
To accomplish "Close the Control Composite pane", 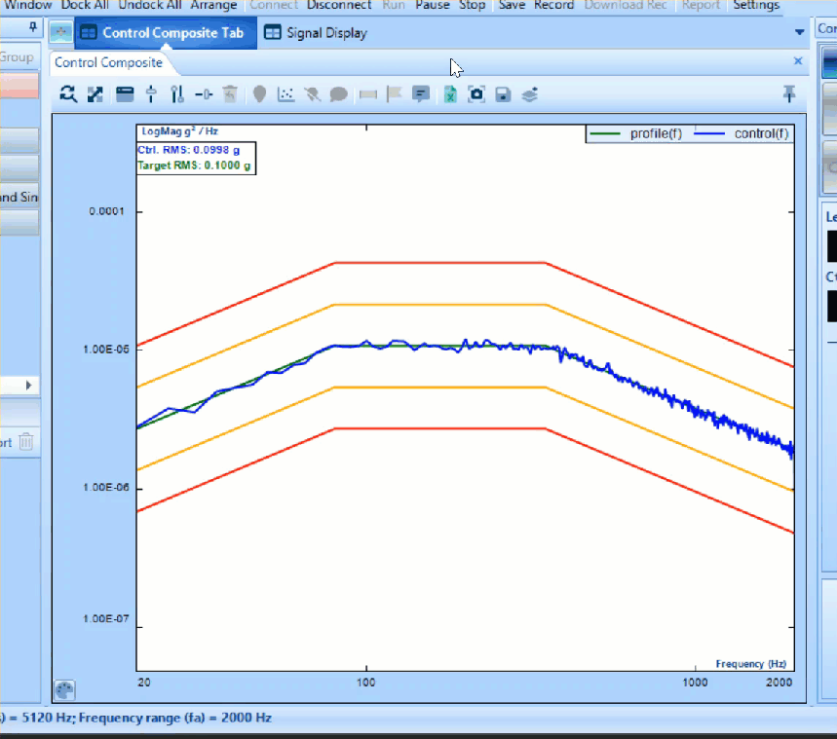I will pos(798,61).
